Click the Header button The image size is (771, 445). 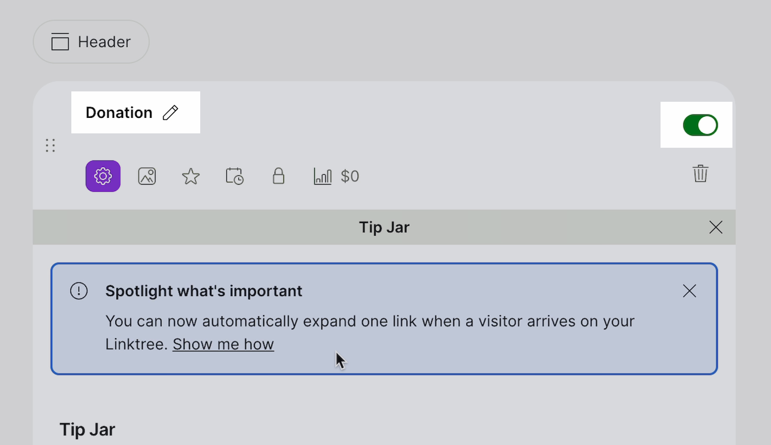[x=91, y=42]
